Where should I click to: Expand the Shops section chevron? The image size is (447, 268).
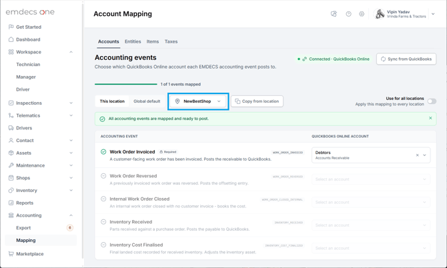(71, 178)
